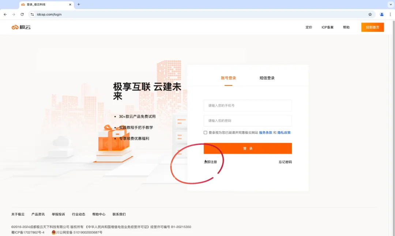
Task: Open the 服务条款 link
Action: pos(266,132)
